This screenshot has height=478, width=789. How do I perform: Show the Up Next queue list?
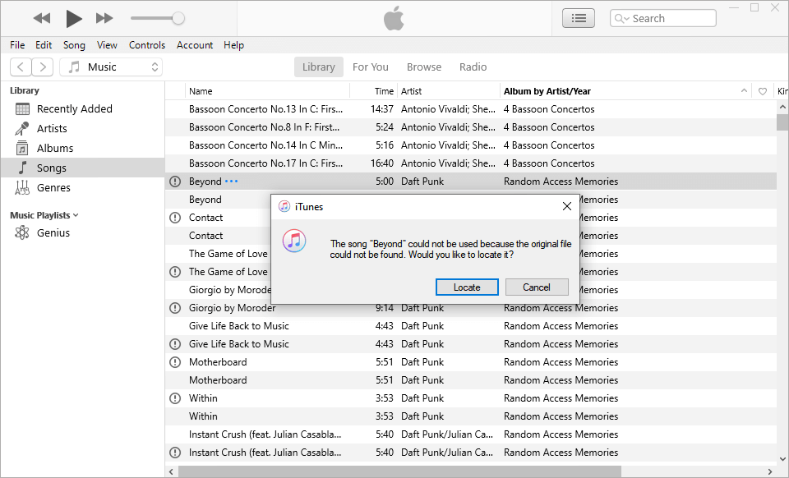tap(578, 17)
